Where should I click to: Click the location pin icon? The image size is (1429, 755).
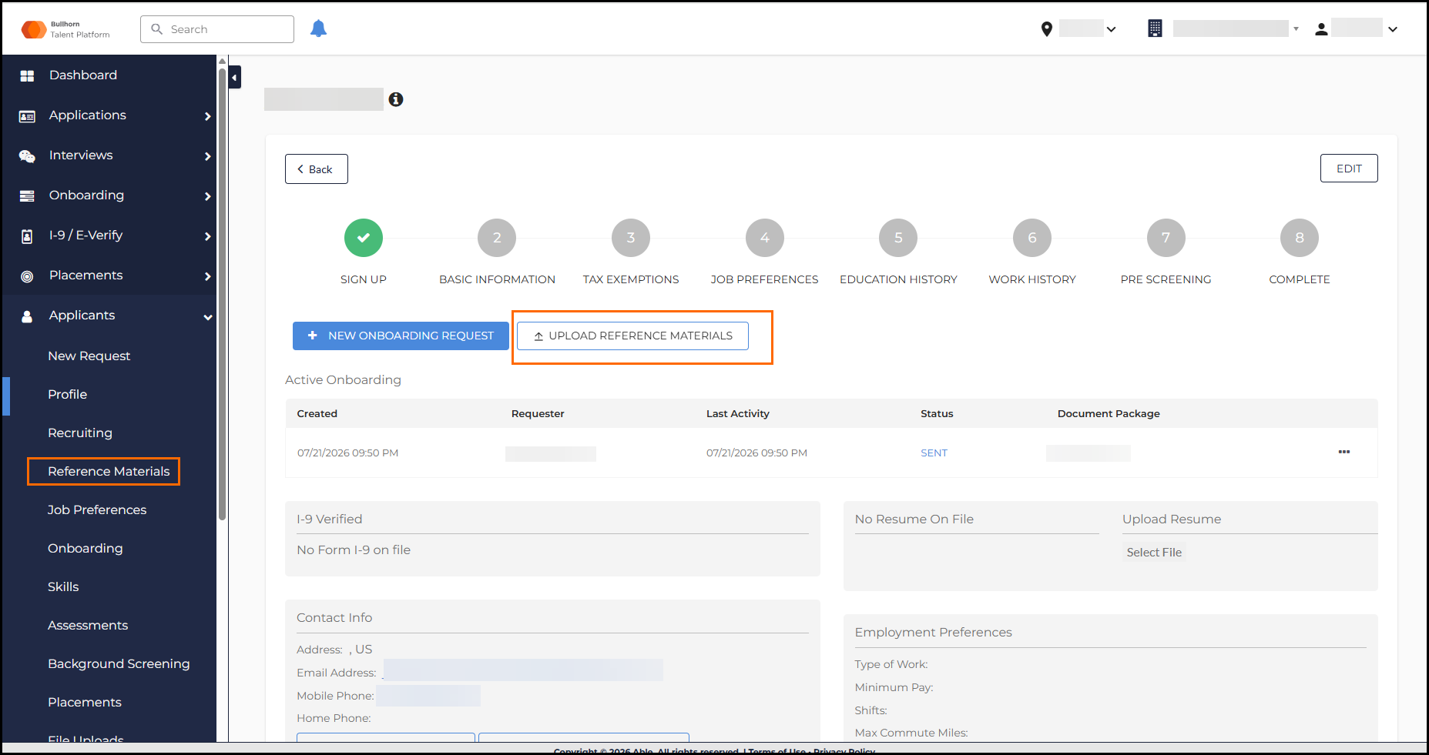[1046, 29]
